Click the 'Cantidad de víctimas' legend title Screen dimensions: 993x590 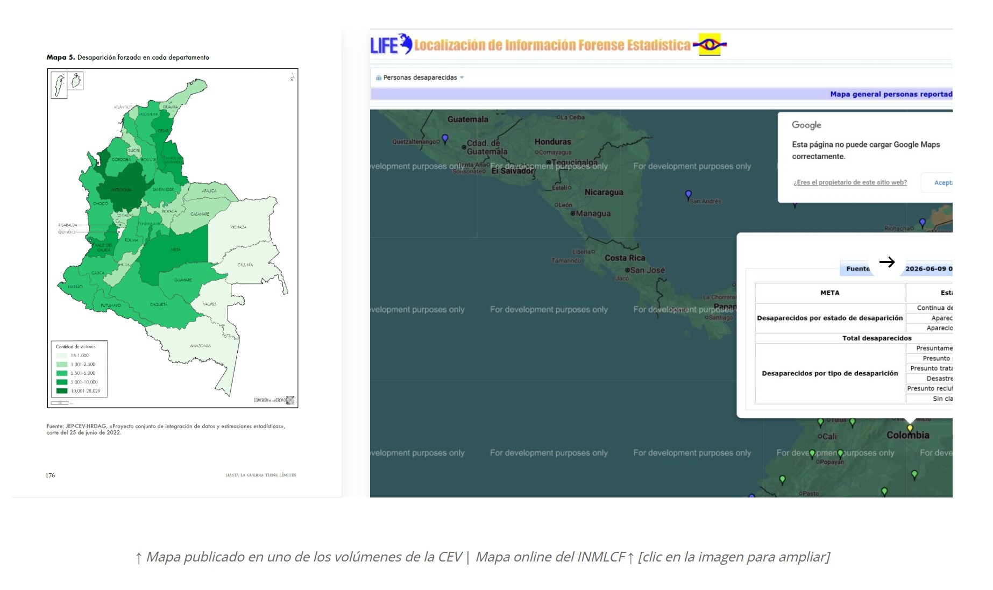[76, 346]
